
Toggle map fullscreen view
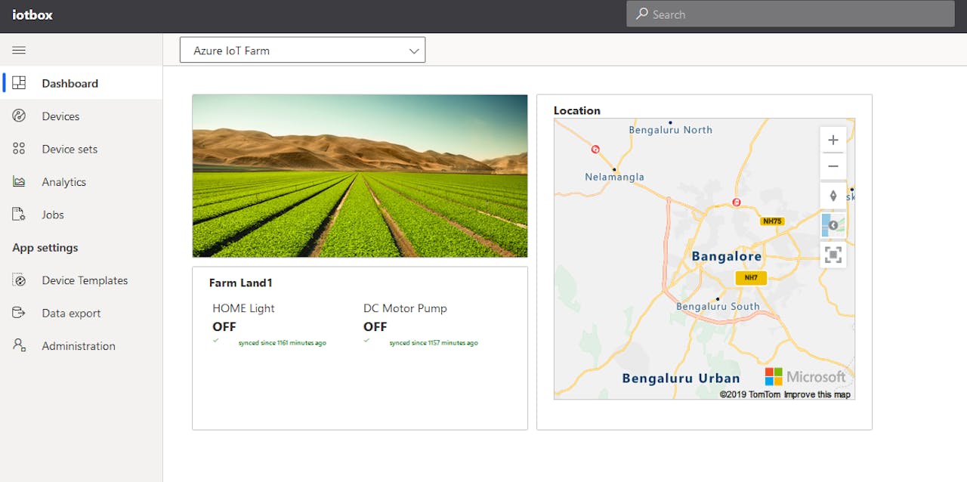tap(833, 255)
